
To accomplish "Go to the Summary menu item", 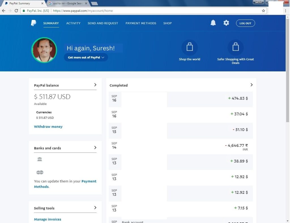I will (x=51, y=23).
